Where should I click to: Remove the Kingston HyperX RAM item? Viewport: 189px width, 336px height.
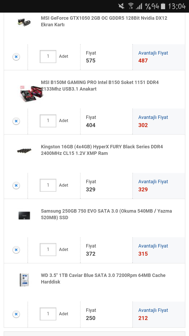16,185
